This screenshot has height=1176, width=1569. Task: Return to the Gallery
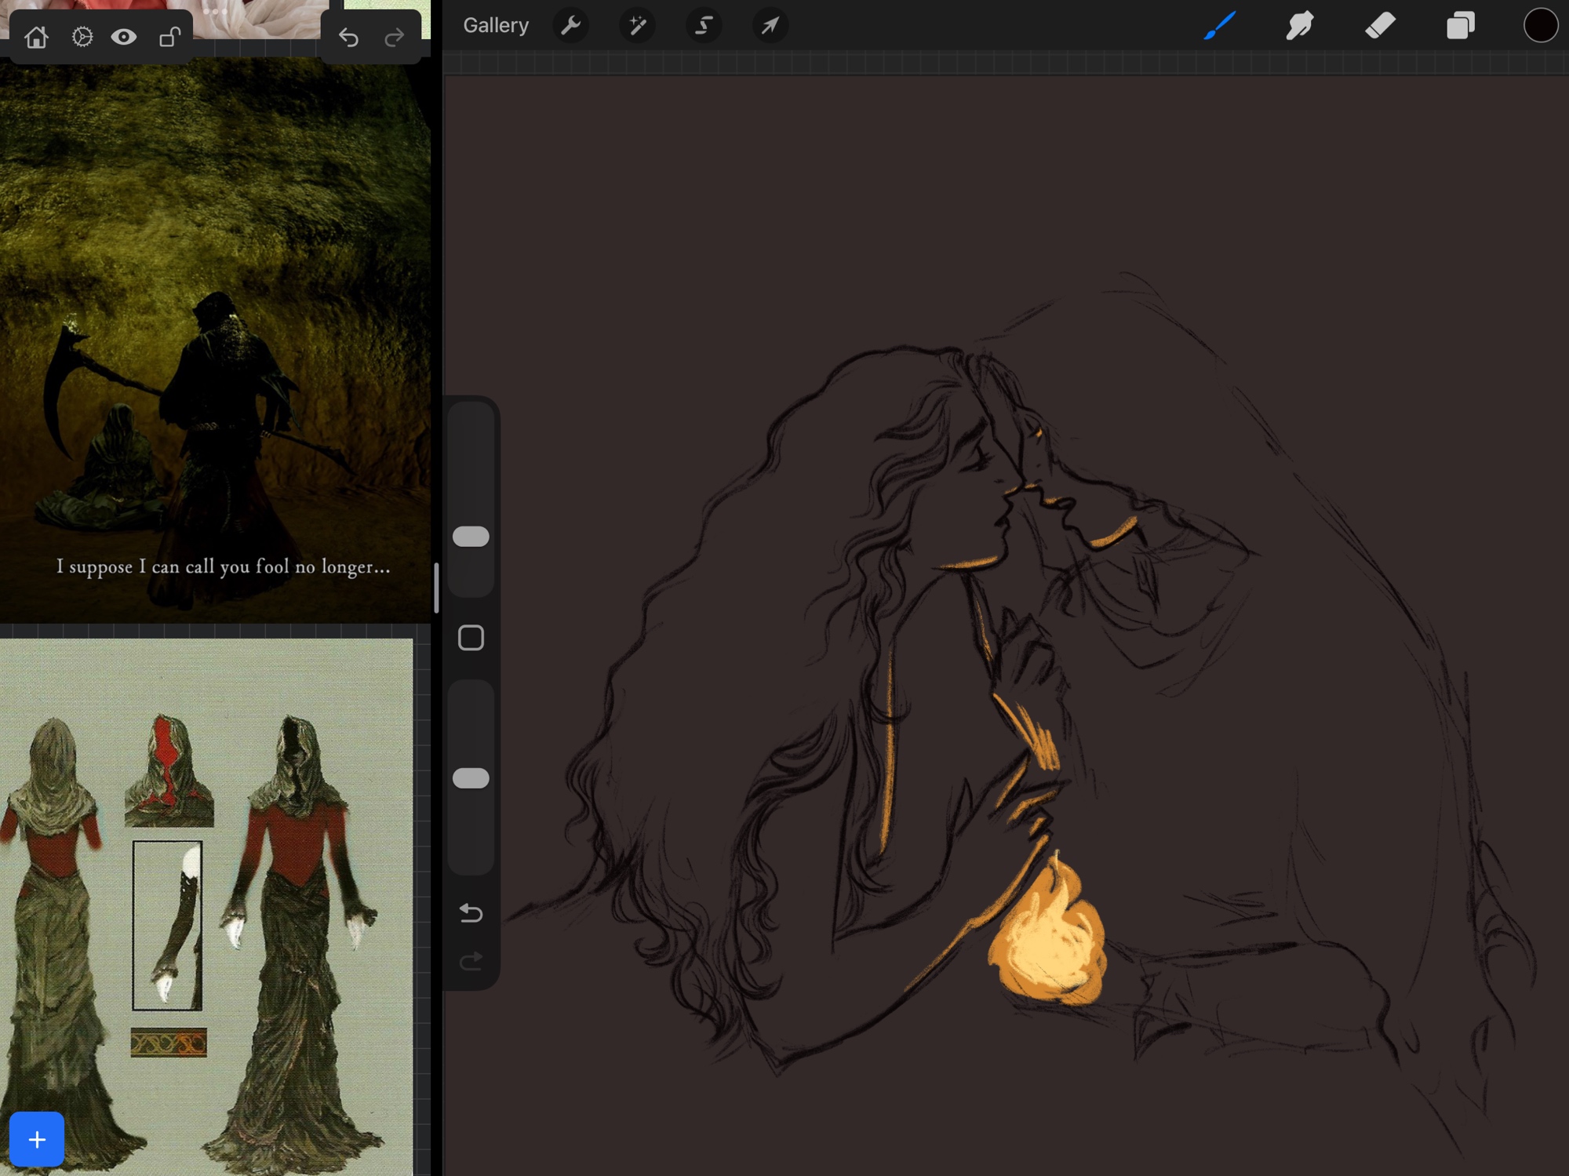496,26
